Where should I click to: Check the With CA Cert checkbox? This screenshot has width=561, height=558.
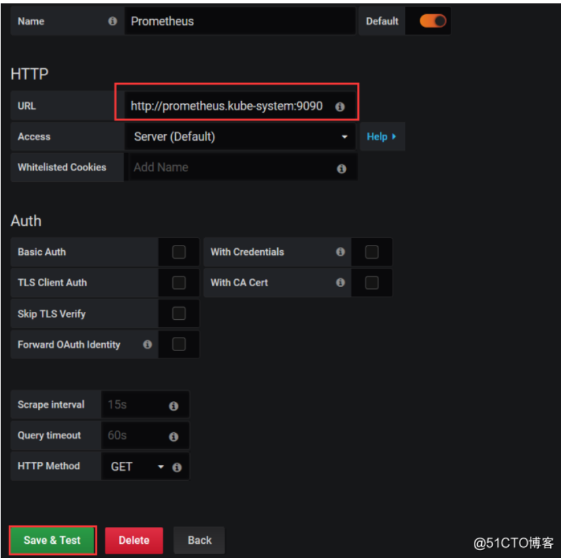point(372,283)
